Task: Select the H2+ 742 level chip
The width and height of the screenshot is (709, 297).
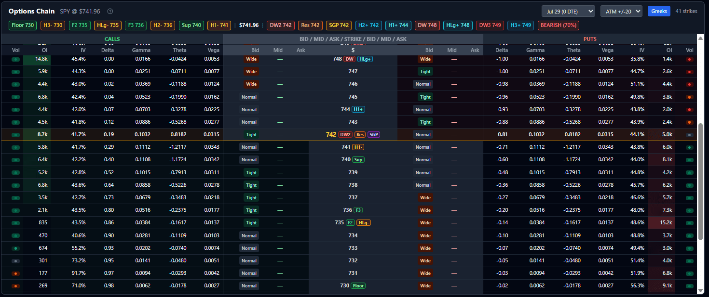Action: click(368, 25)
